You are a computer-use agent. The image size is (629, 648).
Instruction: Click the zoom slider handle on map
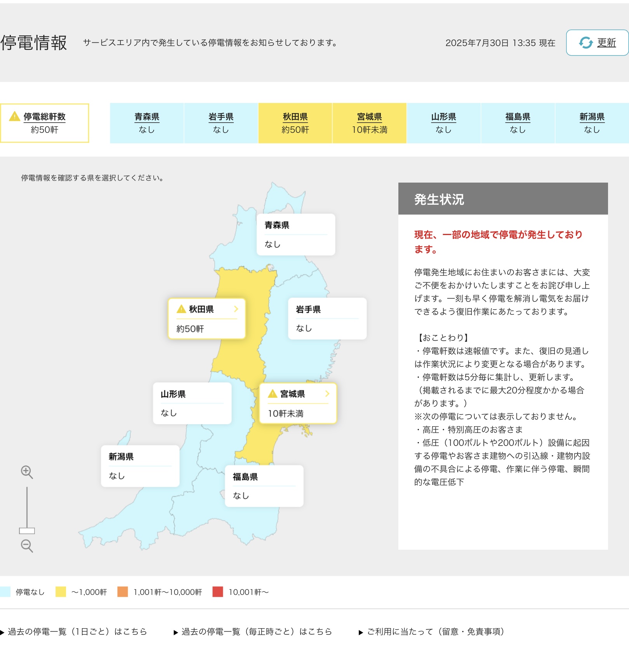coord(27,531)
